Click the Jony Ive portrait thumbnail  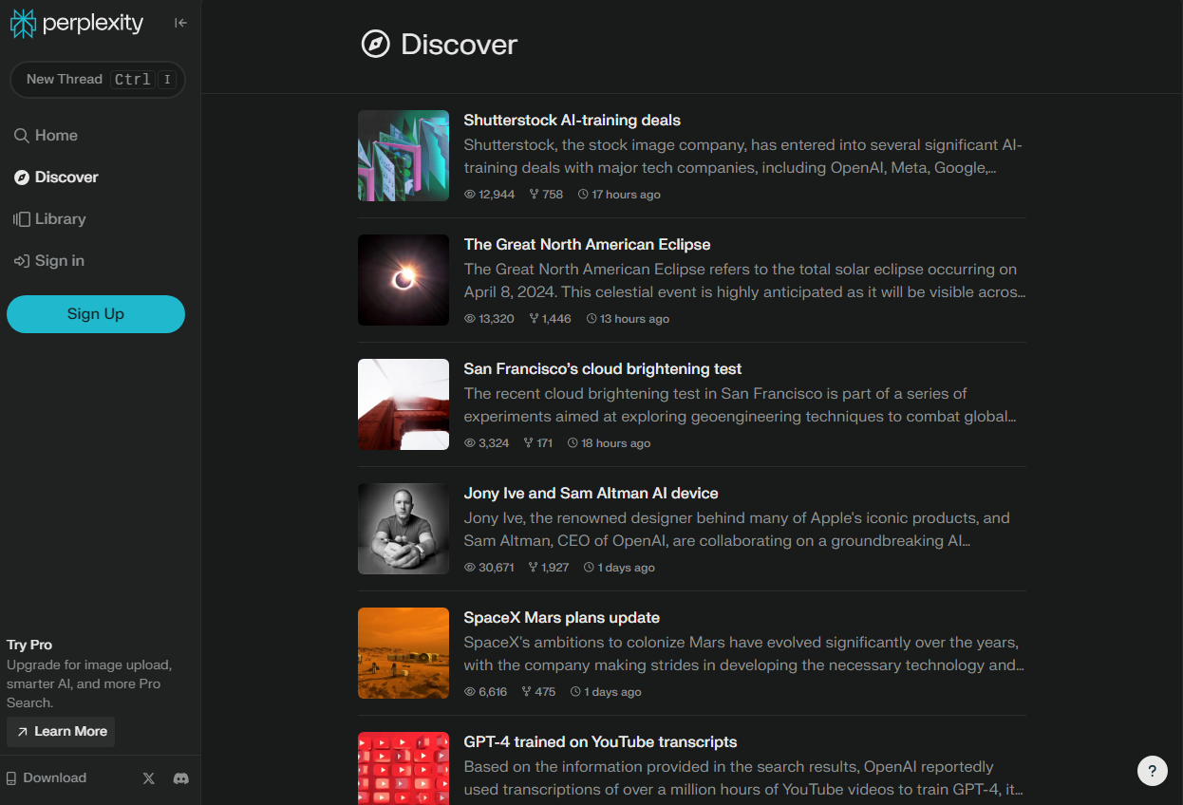coord(404,529)
